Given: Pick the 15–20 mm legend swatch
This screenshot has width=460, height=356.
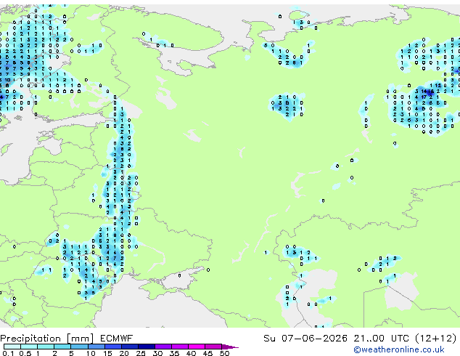Looking at the screenshot, I should tap(113, 347).
